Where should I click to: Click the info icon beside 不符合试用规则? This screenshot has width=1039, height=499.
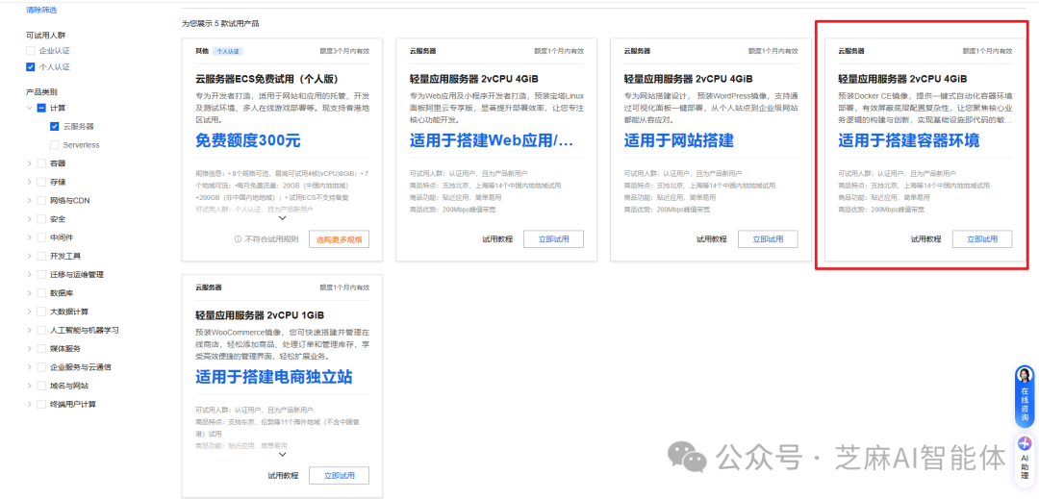[239, 239]
